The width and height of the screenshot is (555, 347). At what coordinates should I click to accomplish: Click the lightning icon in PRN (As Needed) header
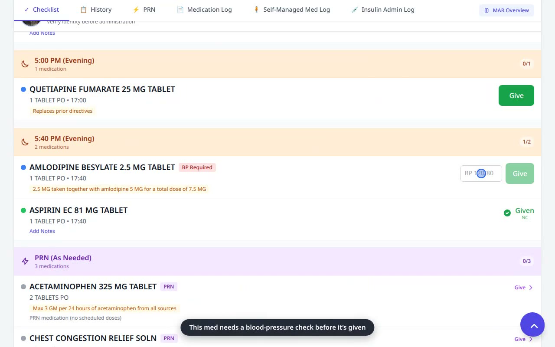(25, 261)
